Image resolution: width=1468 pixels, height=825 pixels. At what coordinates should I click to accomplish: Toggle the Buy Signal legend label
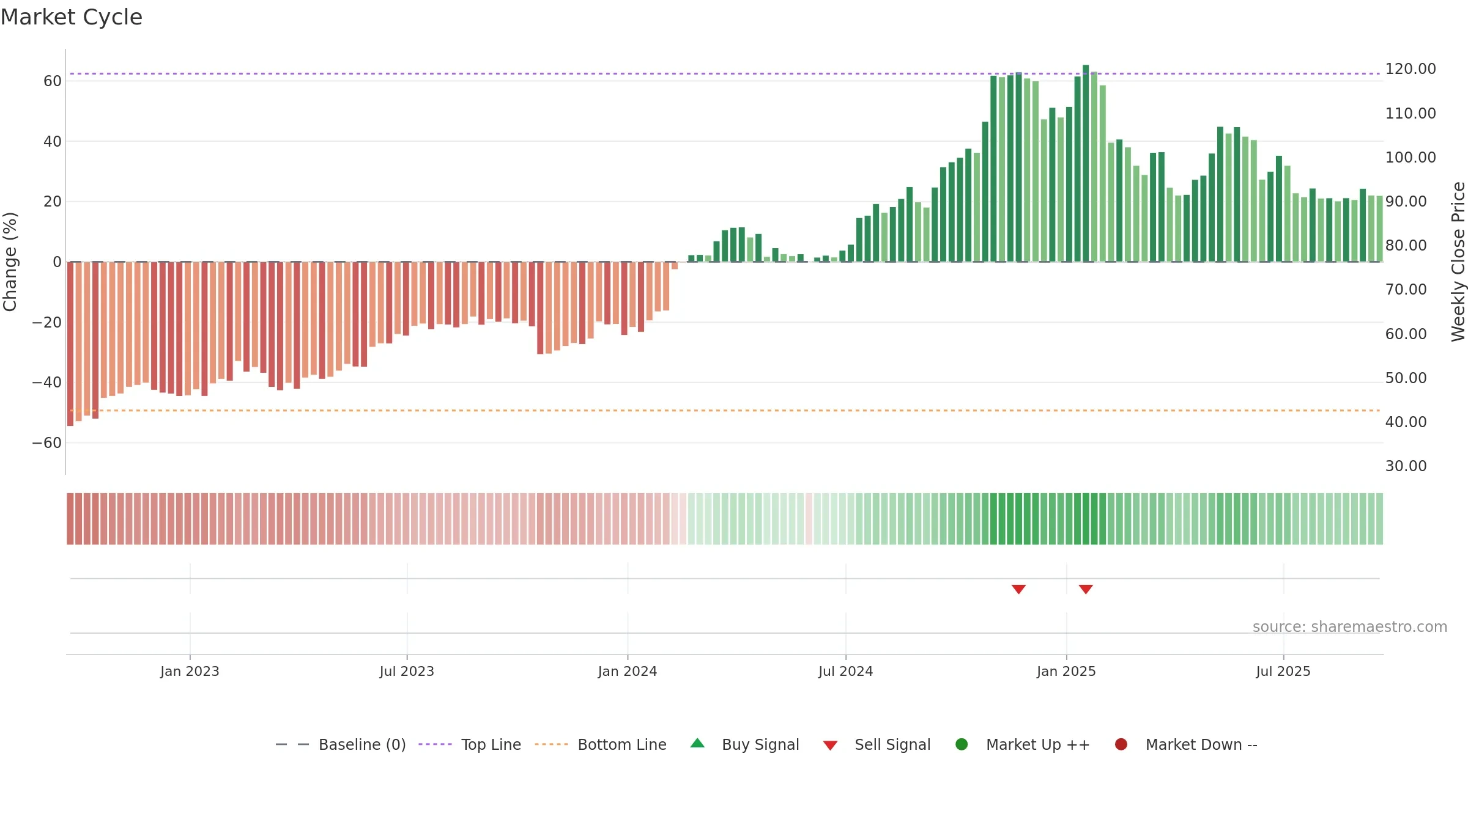coord(760,745)
